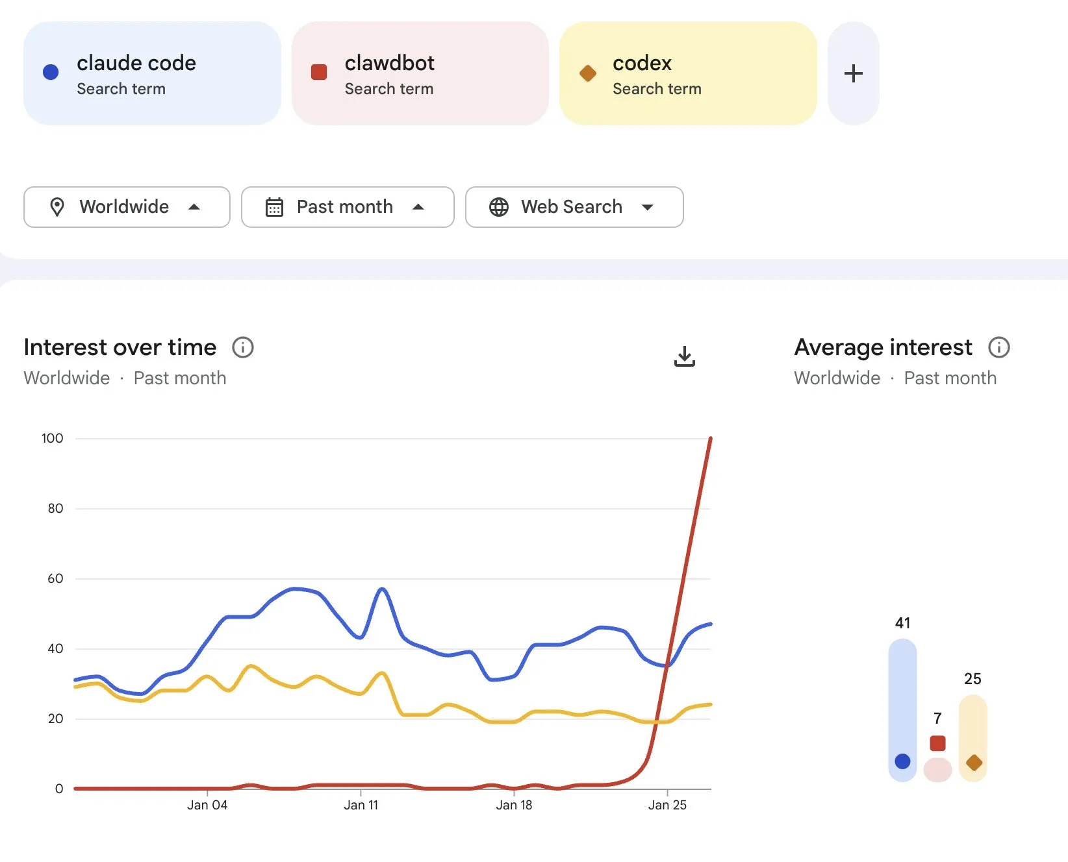
Task: Click the red square marker on clawdbot chip
Action: [318, 72]
